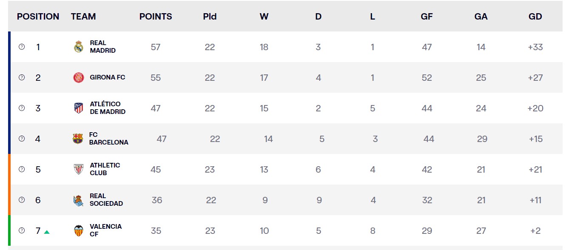
Task: Sort the table by the POINTS header
Action: point(156,17)
